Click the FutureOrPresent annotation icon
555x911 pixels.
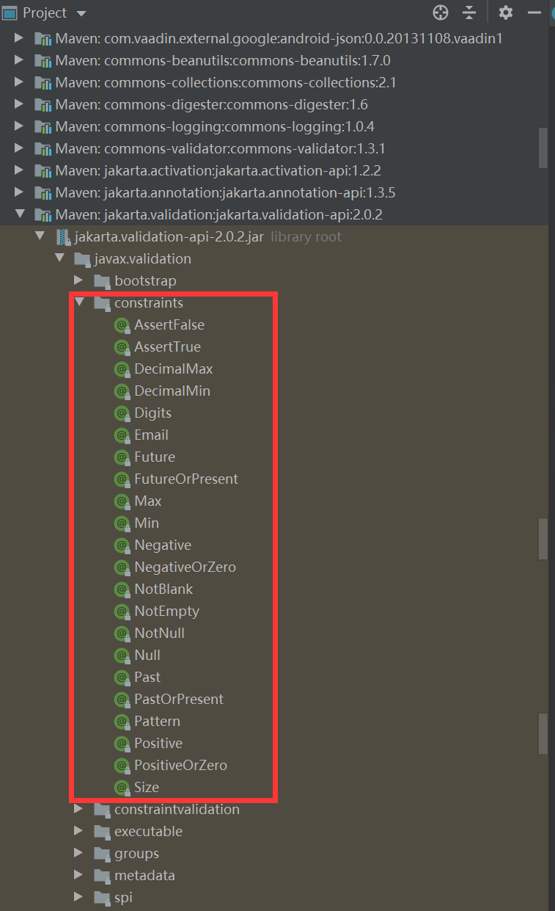click(122, 479)
